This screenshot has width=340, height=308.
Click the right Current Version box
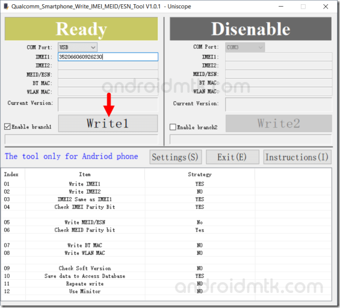(279, 104)
